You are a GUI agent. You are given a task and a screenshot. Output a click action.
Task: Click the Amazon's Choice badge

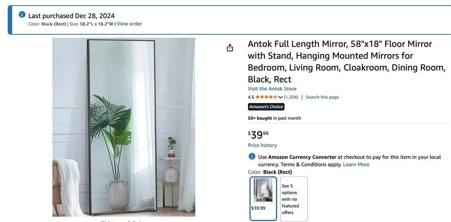(x=266, y=107)
